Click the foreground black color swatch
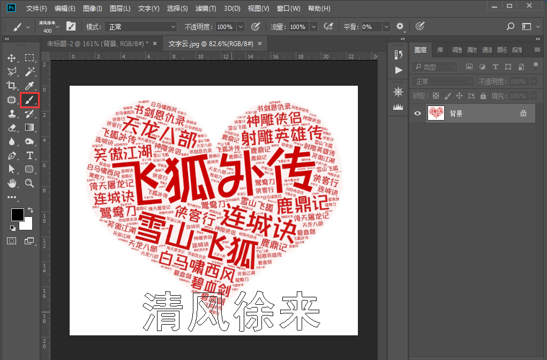547x360 pixels. coord(17,214)
